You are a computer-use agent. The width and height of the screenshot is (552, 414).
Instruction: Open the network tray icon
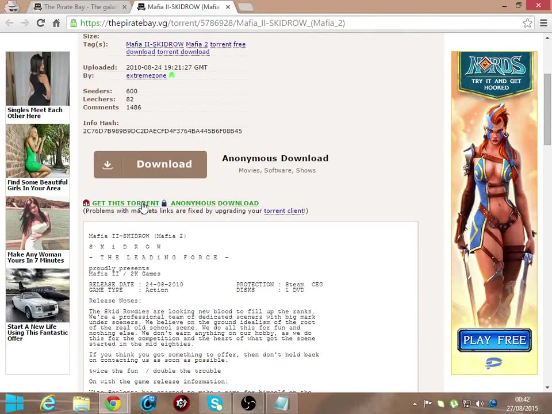467,404
